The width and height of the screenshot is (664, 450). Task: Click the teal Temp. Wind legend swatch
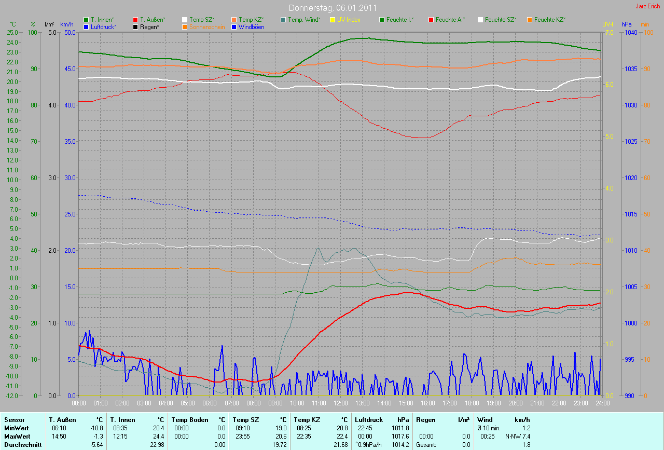pos(283,20)
